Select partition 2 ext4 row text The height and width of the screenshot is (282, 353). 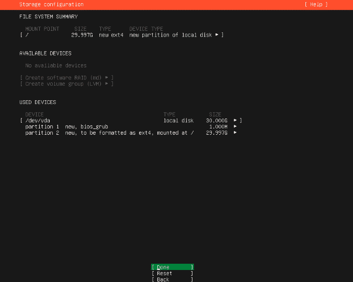(x=109, y=133)
